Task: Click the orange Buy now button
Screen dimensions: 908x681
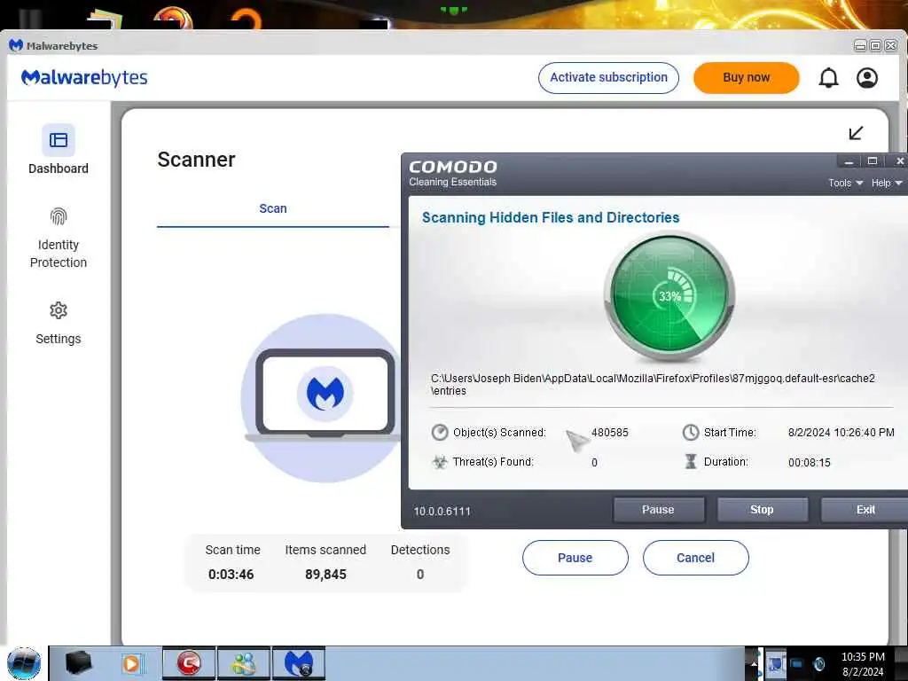Action: pos(746,78)
